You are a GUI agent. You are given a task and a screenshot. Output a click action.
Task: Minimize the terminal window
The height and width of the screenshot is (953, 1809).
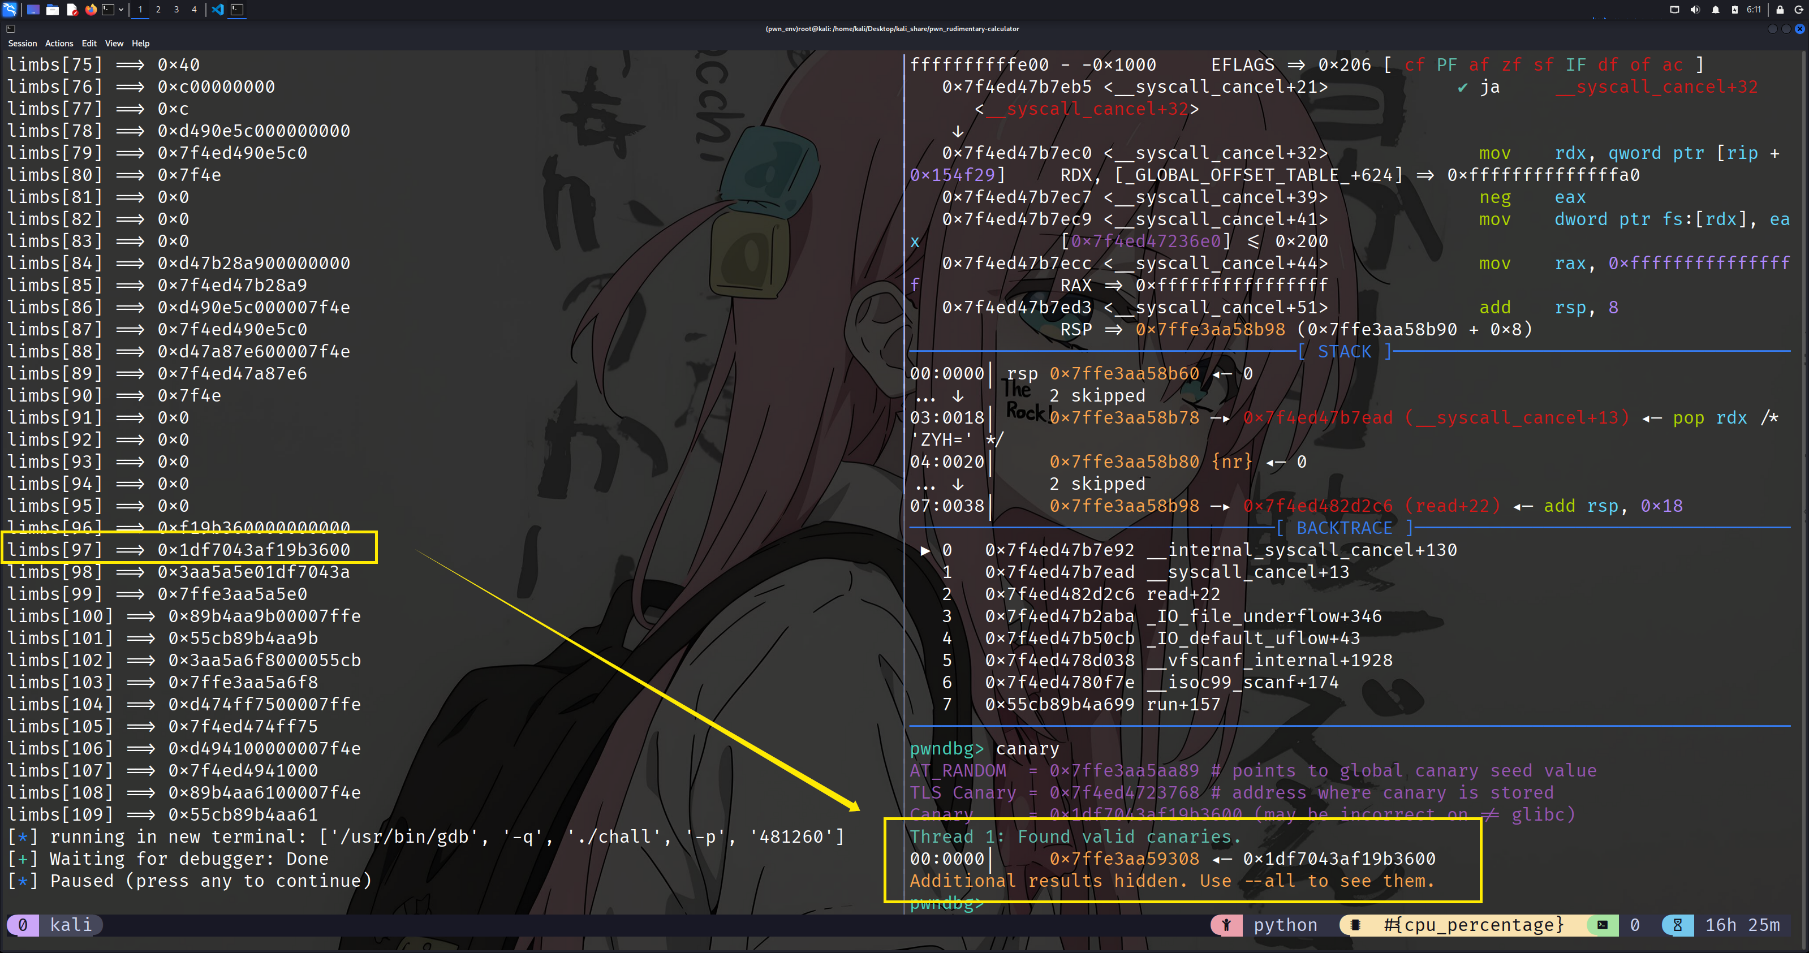click(x=1772, y=29)
